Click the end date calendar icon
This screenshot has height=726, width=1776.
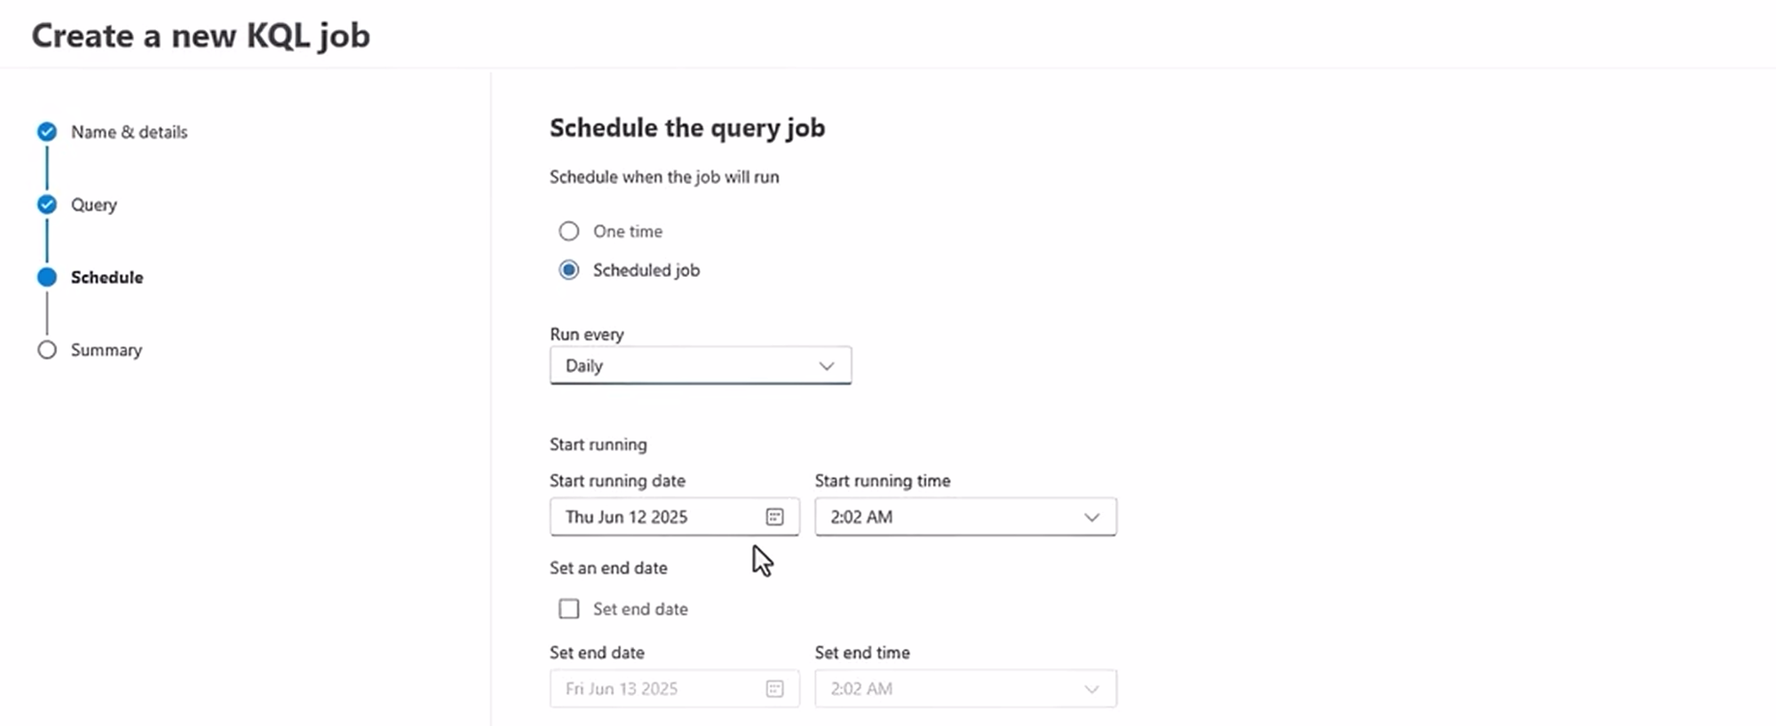coord(774,689)
